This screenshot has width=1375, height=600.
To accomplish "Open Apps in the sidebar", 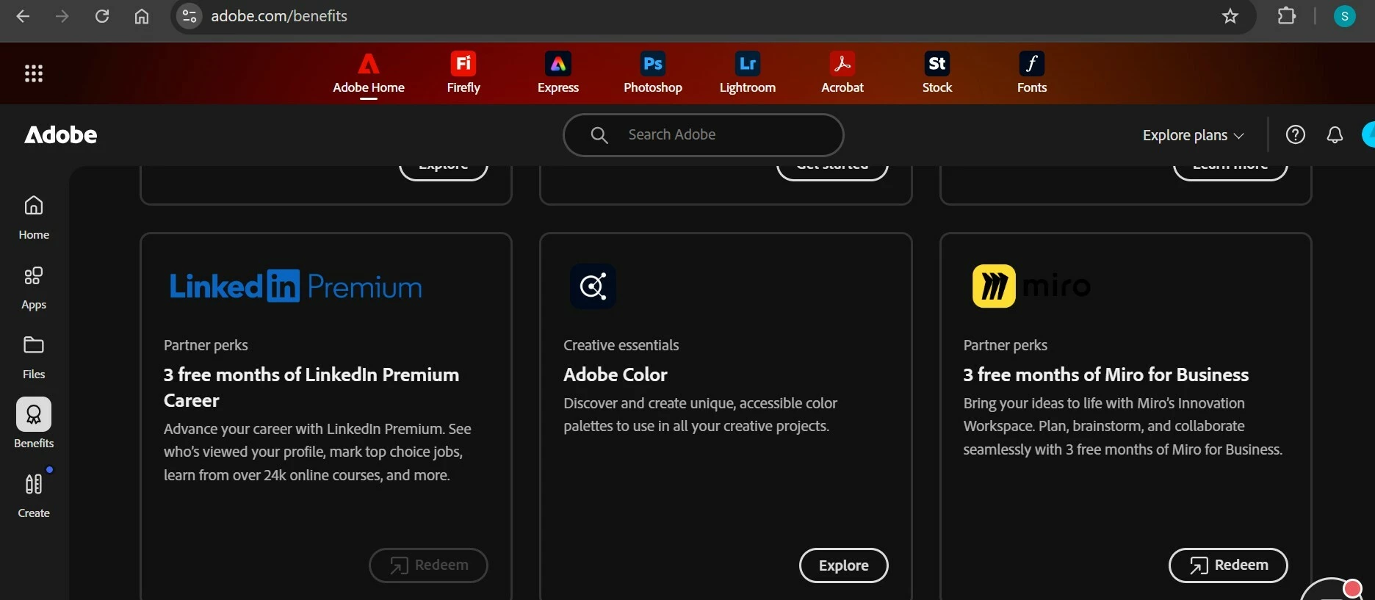I will click(x=34, y=288).
